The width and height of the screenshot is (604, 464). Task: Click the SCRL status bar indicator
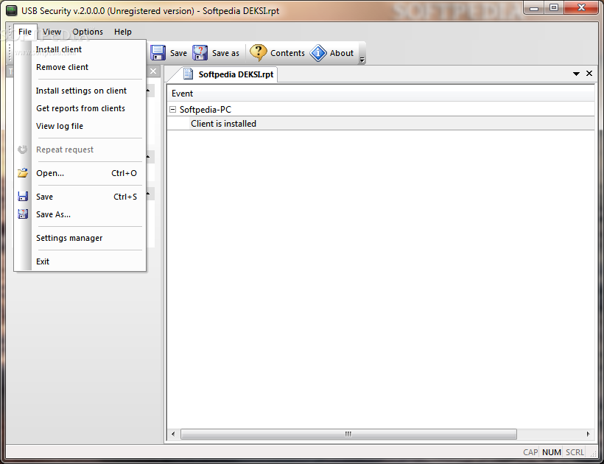pyautogui.click(x=575, y=452)
